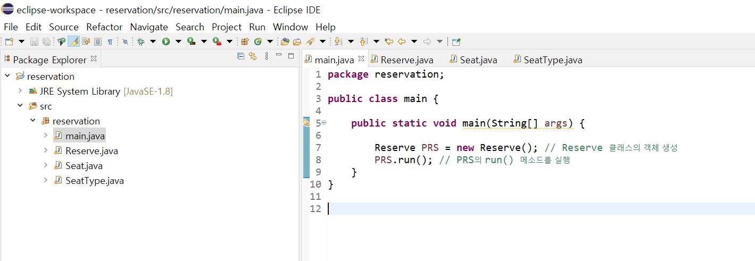Screen dimensions: 755x261
Task: Open the File menu
Action: point(11,27)
